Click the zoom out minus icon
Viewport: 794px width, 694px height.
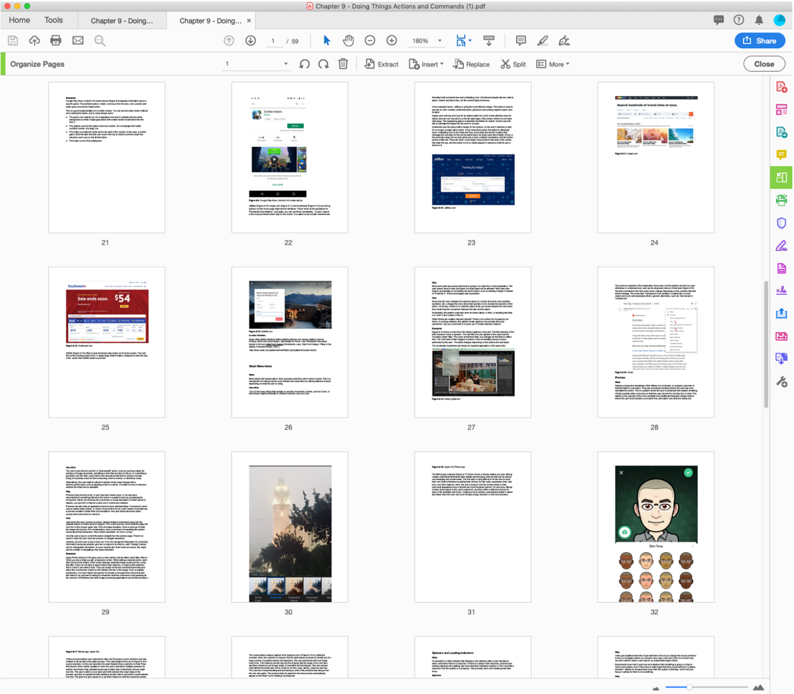point(370,41)
